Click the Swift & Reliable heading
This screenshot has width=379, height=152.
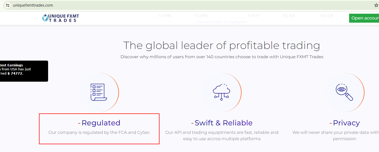[x=223, y=123]
